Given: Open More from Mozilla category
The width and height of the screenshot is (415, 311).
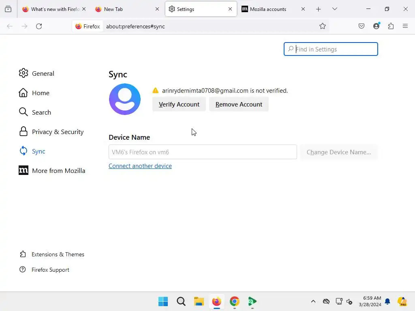Looking at the screenshot, I should (52, 170).
